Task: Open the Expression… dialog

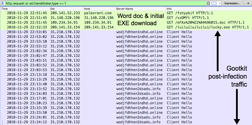Action: tap(232, 3)
